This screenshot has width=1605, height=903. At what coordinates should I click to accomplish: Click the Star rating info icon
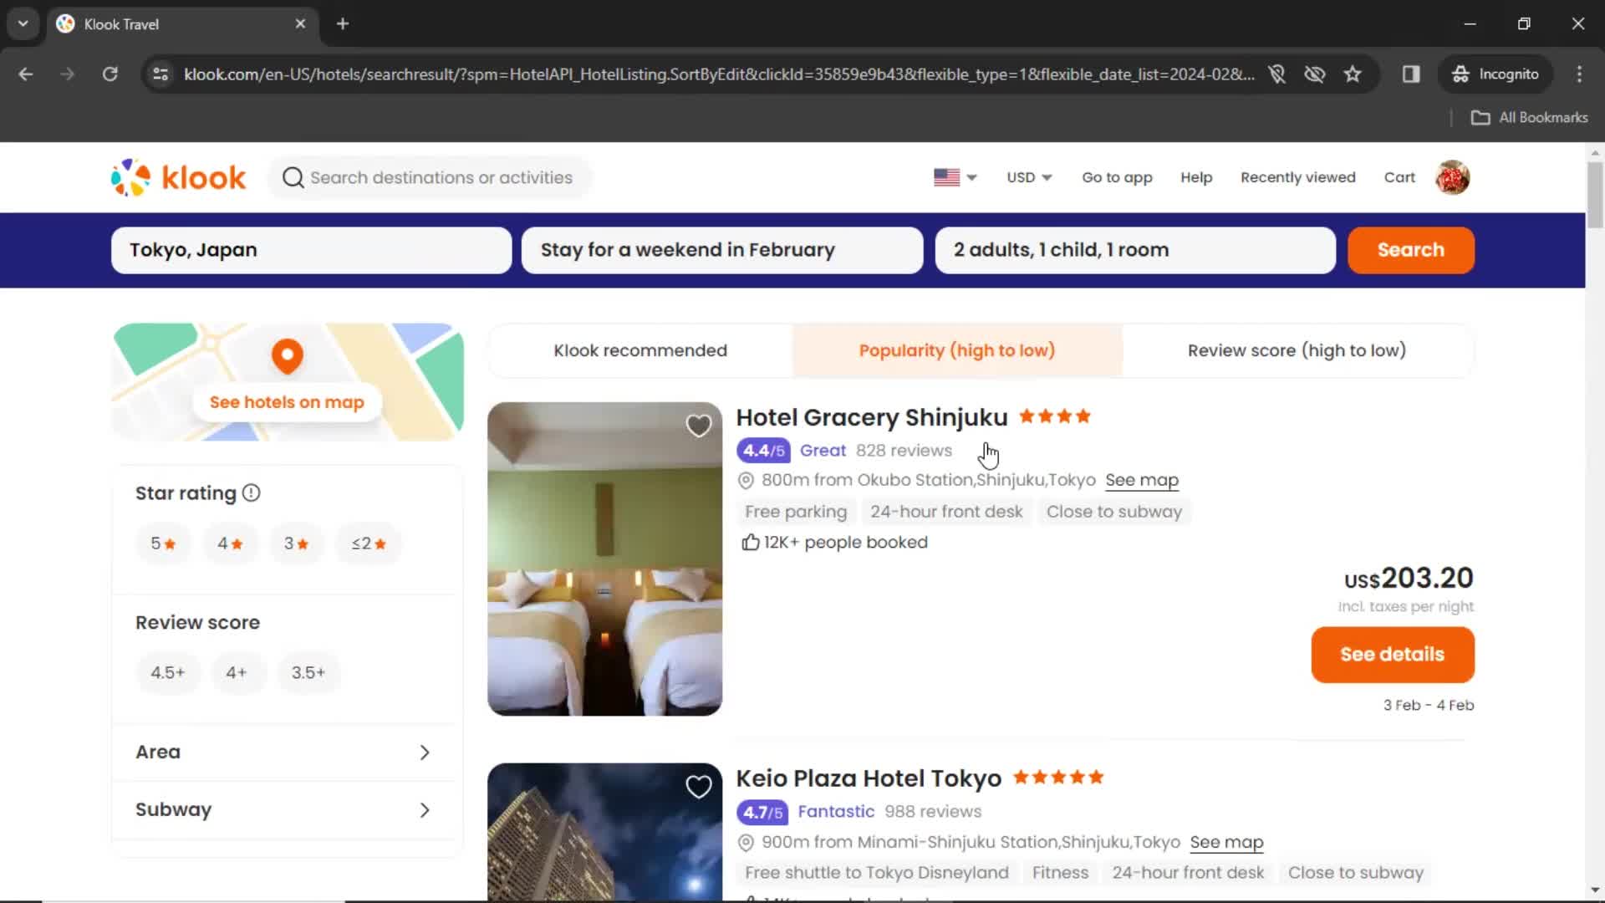coord(252,493)
